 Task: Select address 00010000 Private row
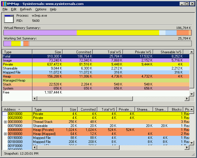coord(96,114)
